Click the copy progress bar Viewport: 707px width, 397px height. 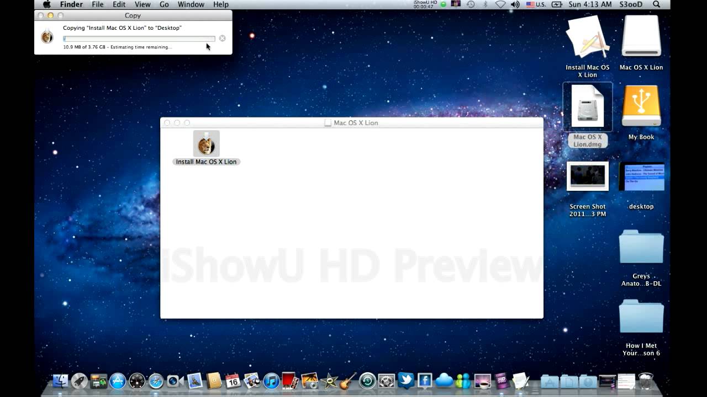click(x=139, y=39)
